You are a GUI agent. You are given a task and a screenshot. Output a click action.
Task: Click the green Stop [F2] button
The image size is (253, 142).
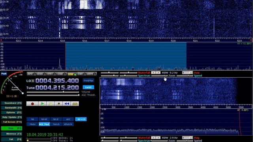(11, 128)
